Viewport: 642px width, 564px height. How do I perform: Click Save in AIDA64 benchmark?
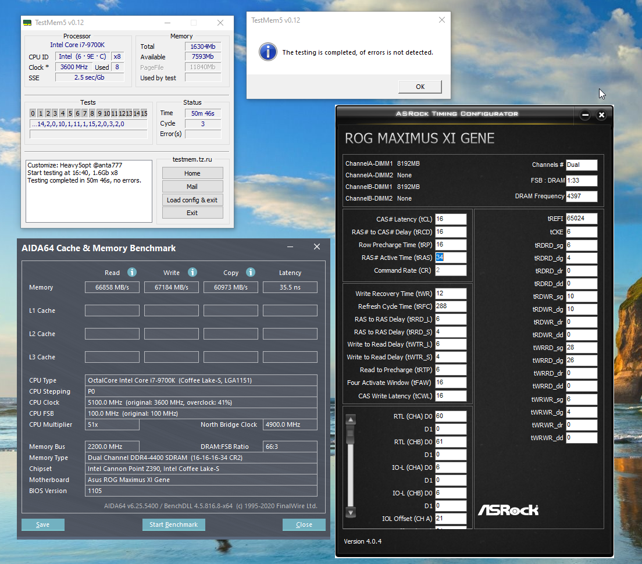42,524
